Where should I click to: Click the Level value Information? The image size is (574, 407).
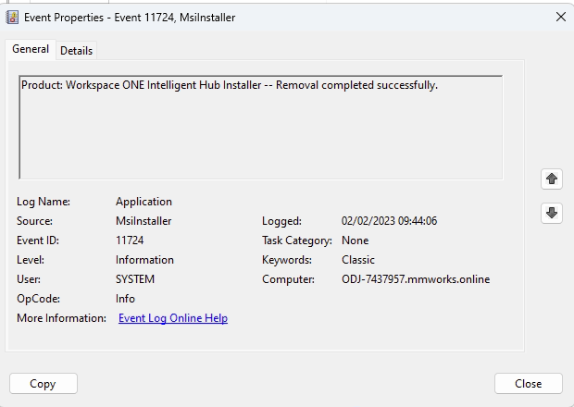144,260
